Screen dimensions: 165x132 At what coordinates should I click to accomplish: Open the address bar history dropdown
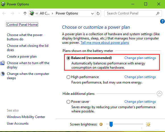point(92,13)
